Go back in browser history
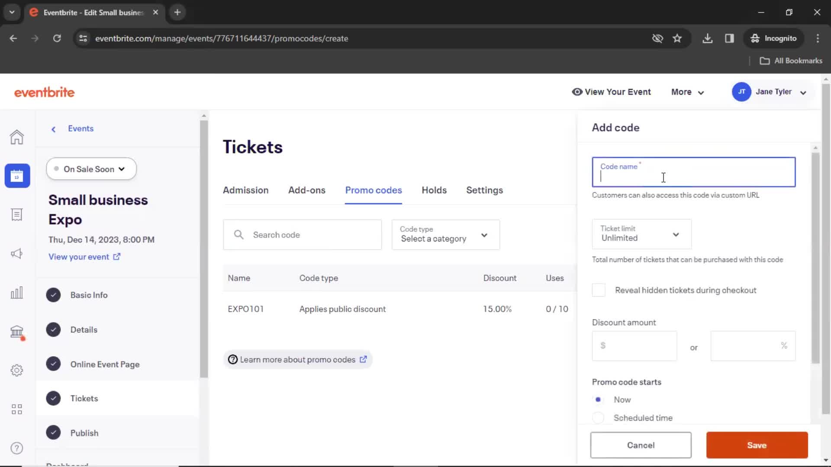This screenshot has height=467, width=831. pos(13,38)
